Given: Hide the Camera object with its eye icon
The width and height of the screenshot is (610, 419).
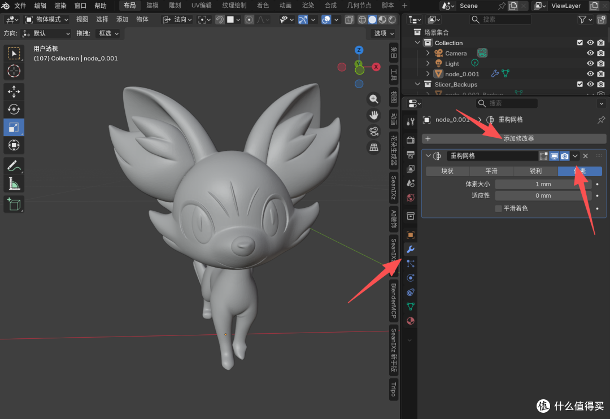Looking at the screenshot, I should tap(590, 53).
